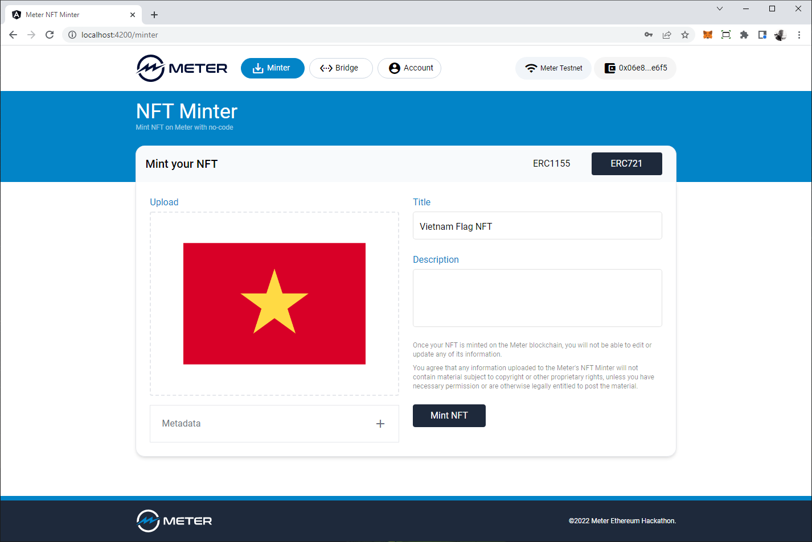Open the tab search chevron
Image resolution: width=812 pixels, height=542 pixels.
pyautogui.click(x=720, y=9)
